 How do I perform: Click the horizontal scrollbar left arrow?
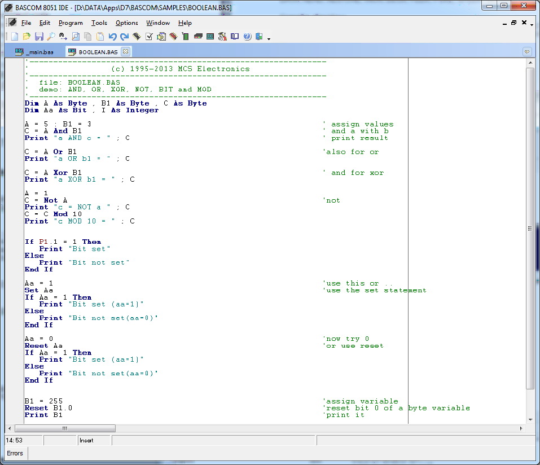coord(10,428)
